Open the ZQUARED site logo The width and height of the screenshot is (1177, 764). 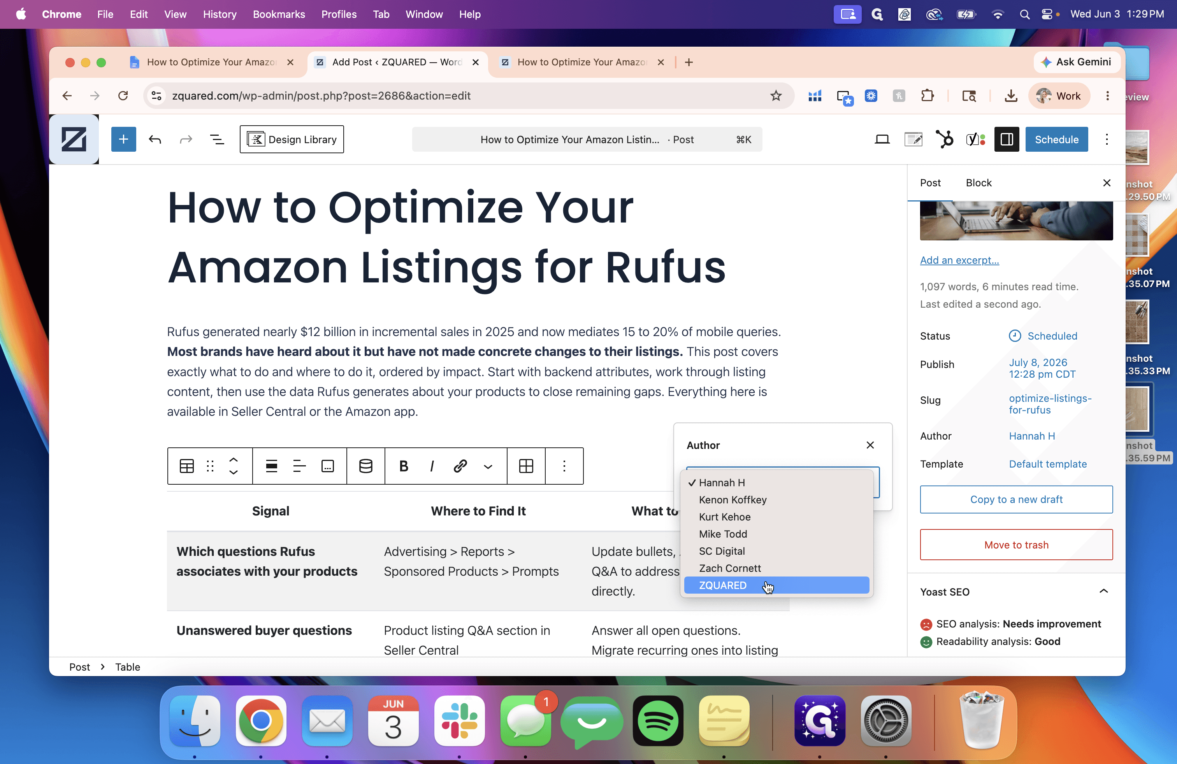pos(74,139)
